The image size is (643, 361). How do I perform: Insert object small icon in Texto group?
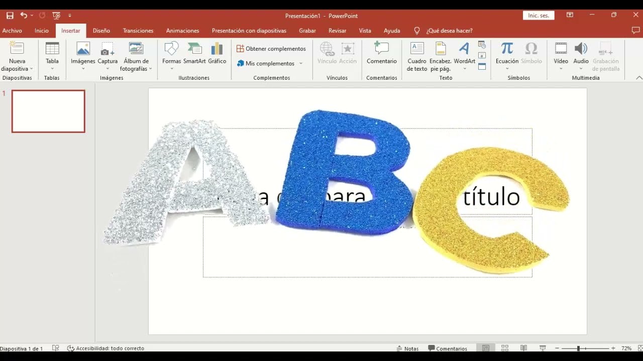pyautogui.click(x=482, y=66)
